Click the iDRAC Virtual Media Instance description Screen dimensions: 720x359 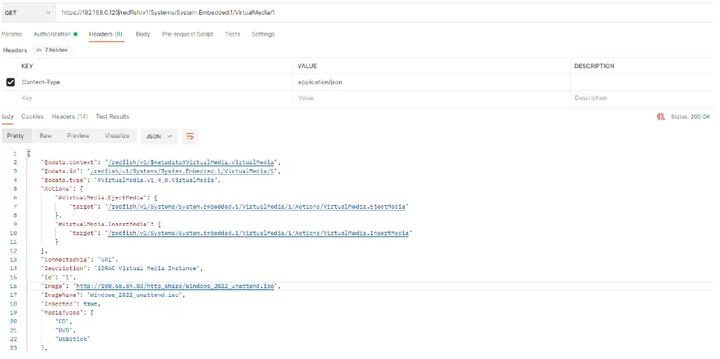point(148,268)
